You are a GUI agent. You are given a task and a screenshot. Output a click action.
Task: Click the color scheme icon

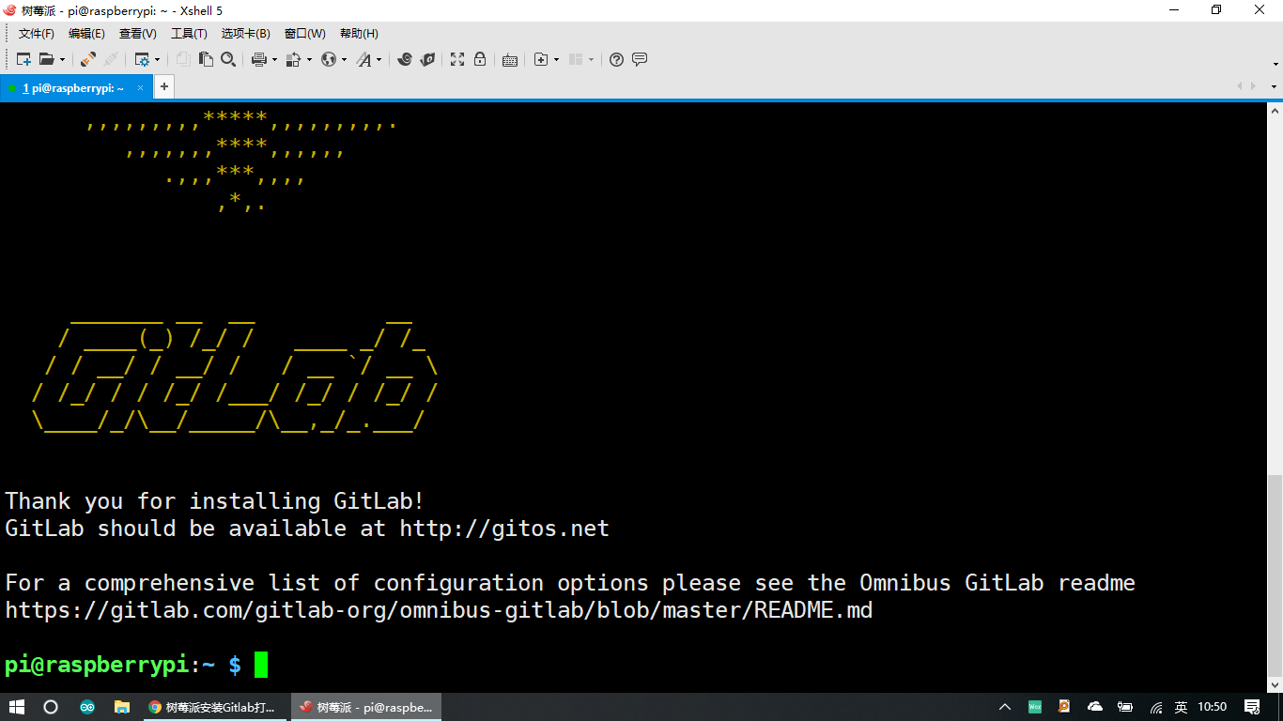pyautogui.click(x=293, y=59)
